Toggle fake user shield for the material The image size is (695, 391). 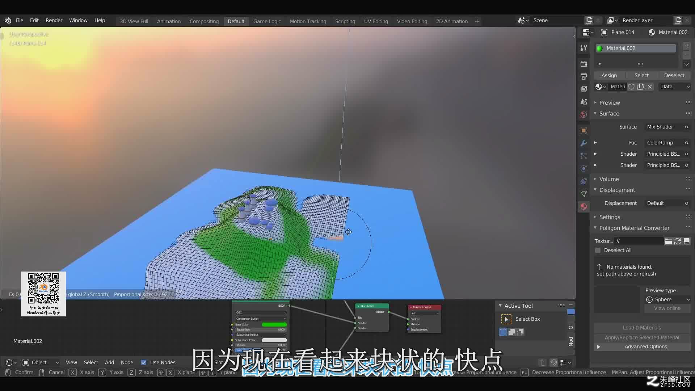[631, 87]
